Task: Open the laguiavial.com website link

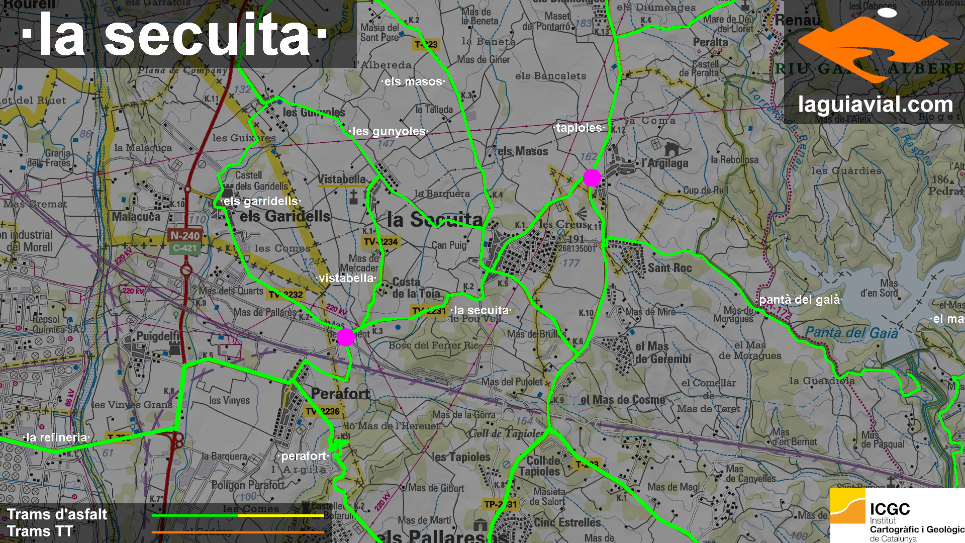Action: [x=876, y=105]
